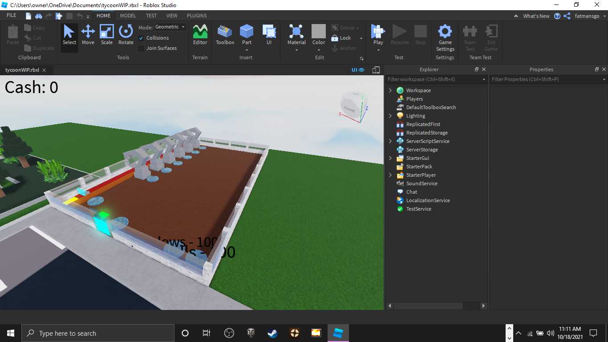Expand the StarterGui node
The height and width of the screenshot is (342, 608).
[x=390, y=158]
